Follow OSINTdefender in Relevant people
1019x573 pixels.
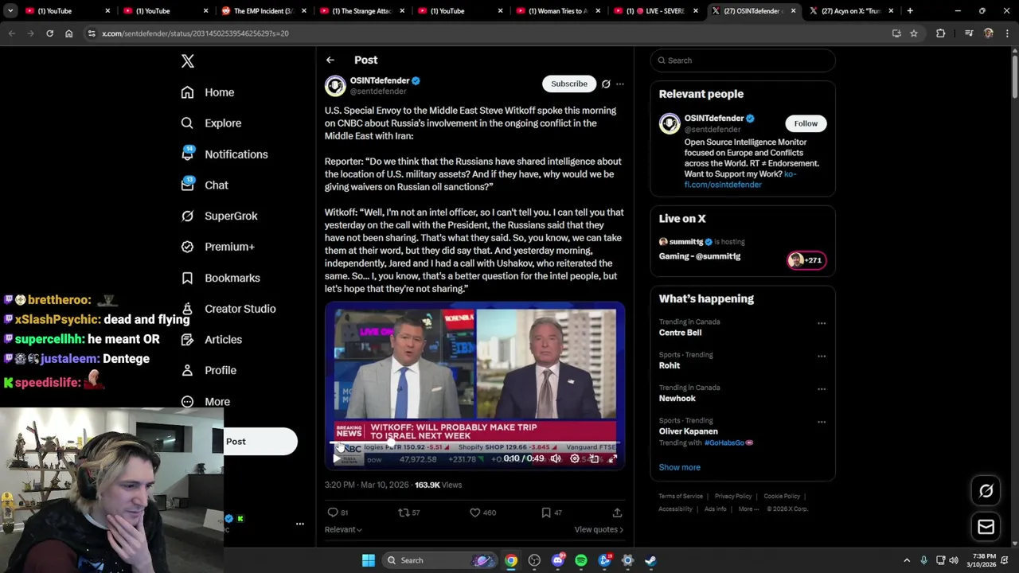pos(806,123)
